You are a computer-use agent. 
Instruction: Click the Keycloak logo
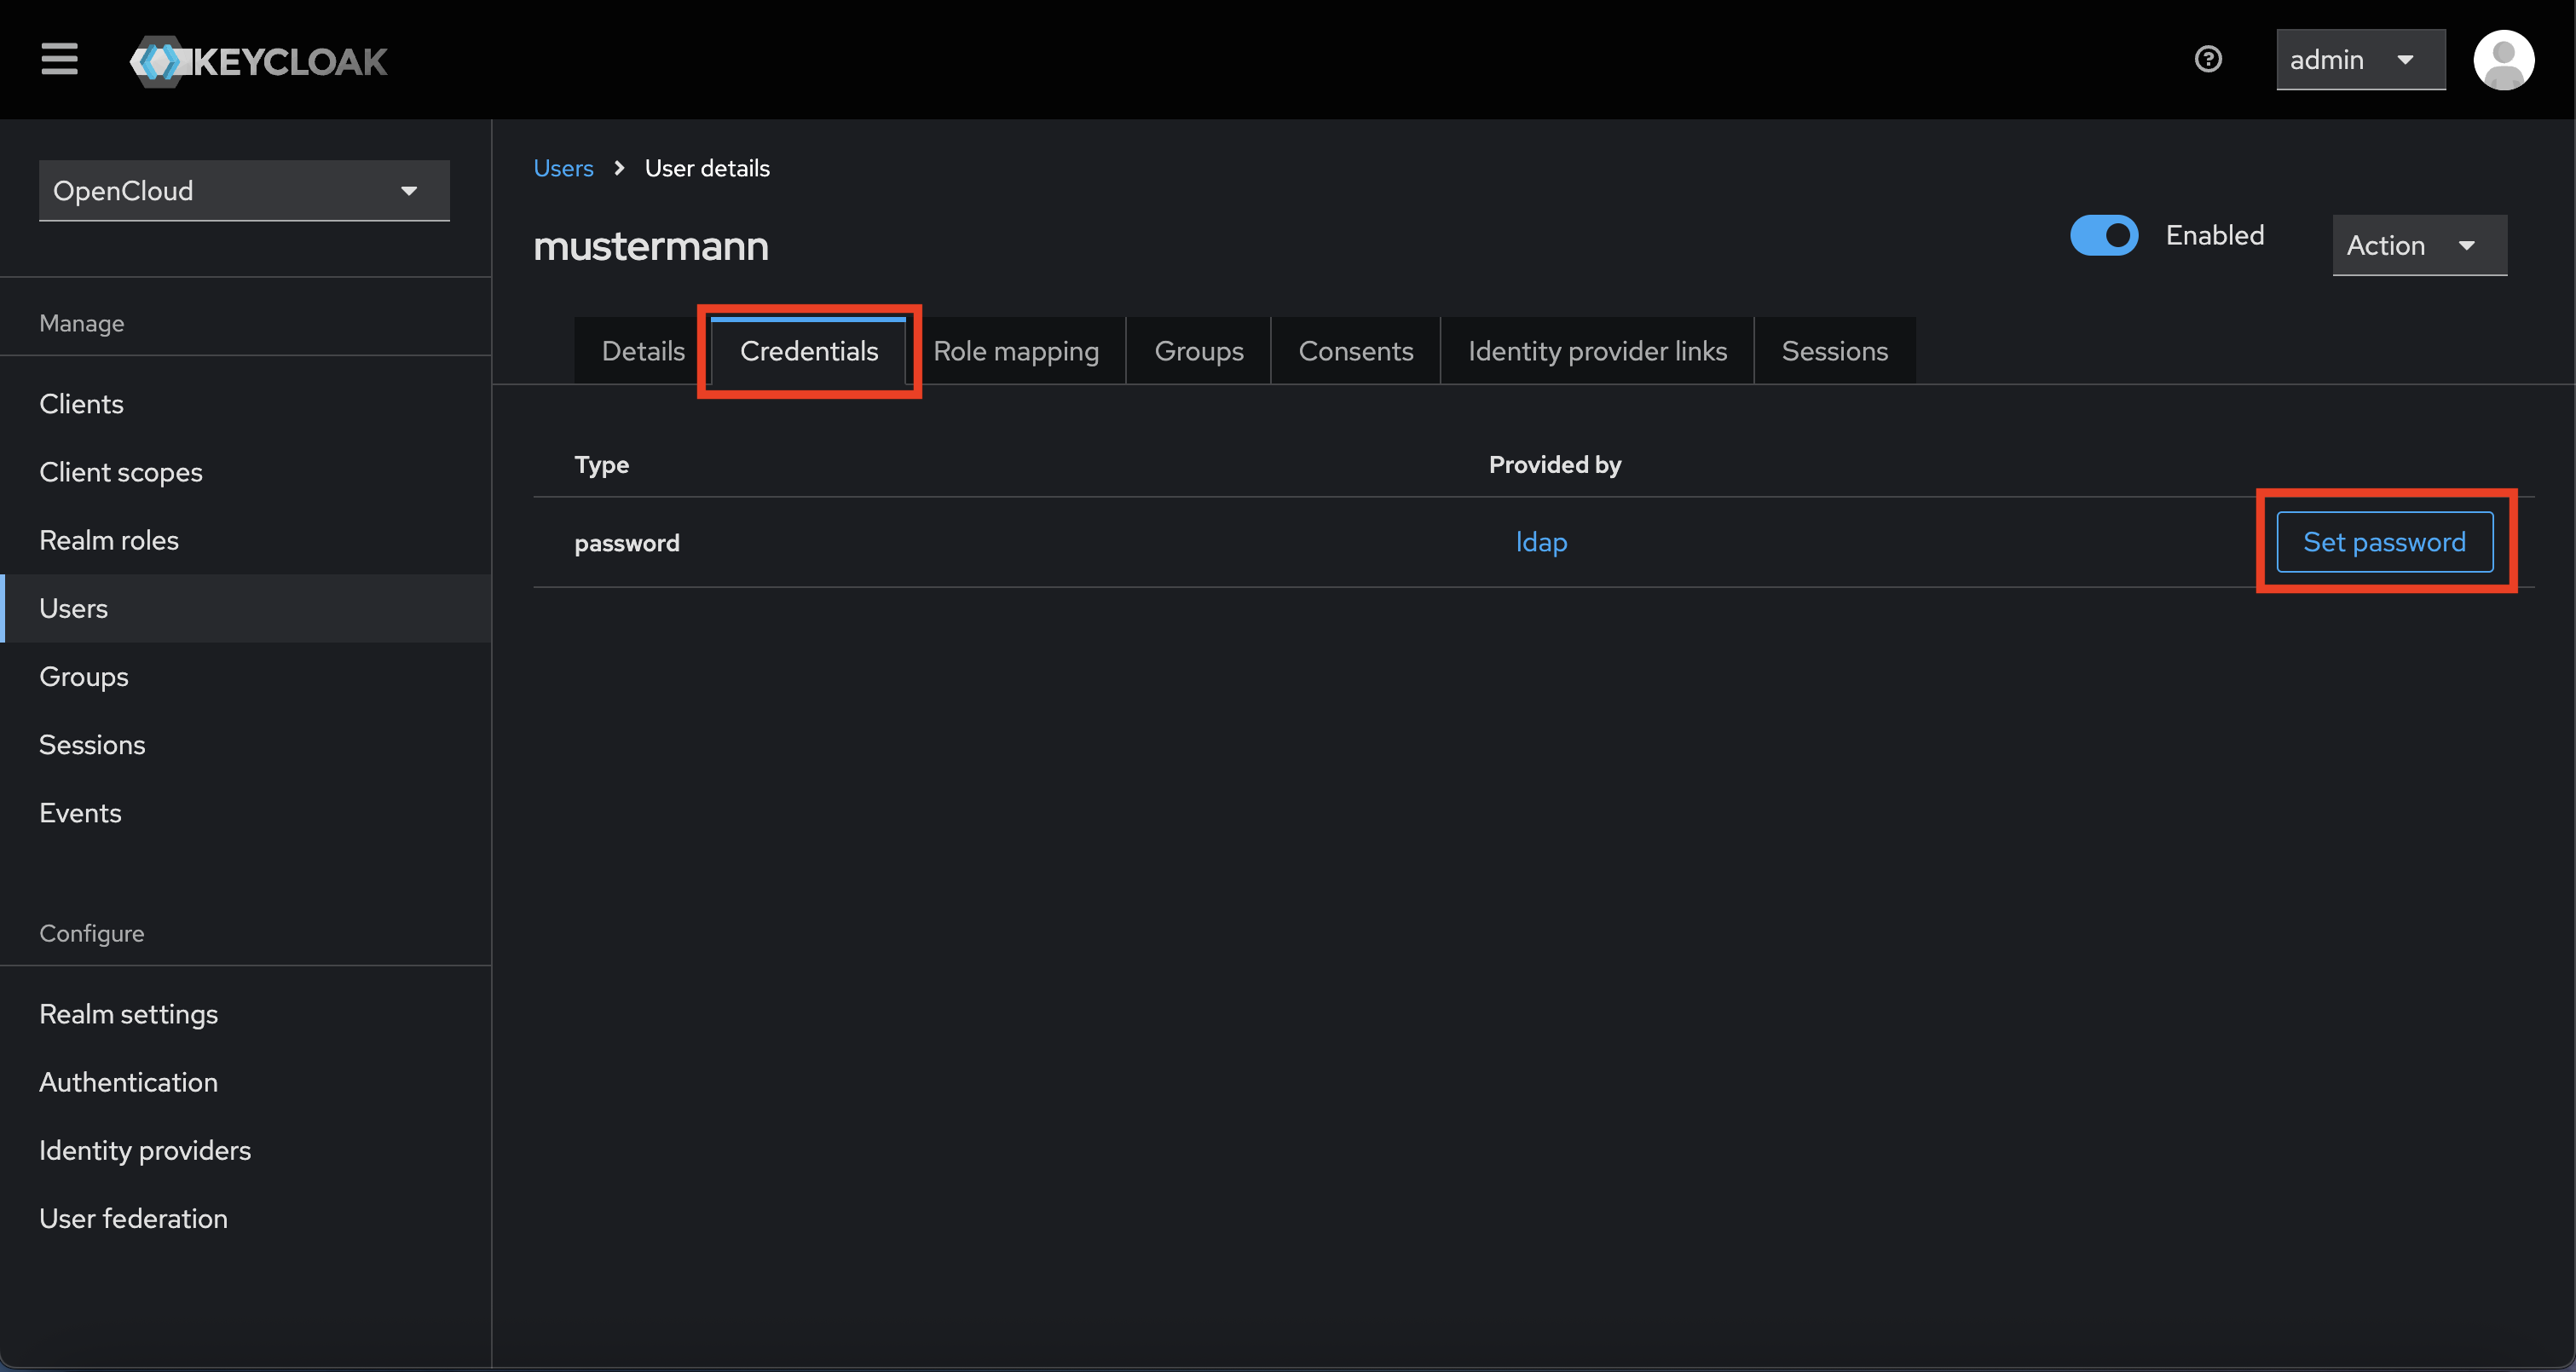click(x=258, y=61)
